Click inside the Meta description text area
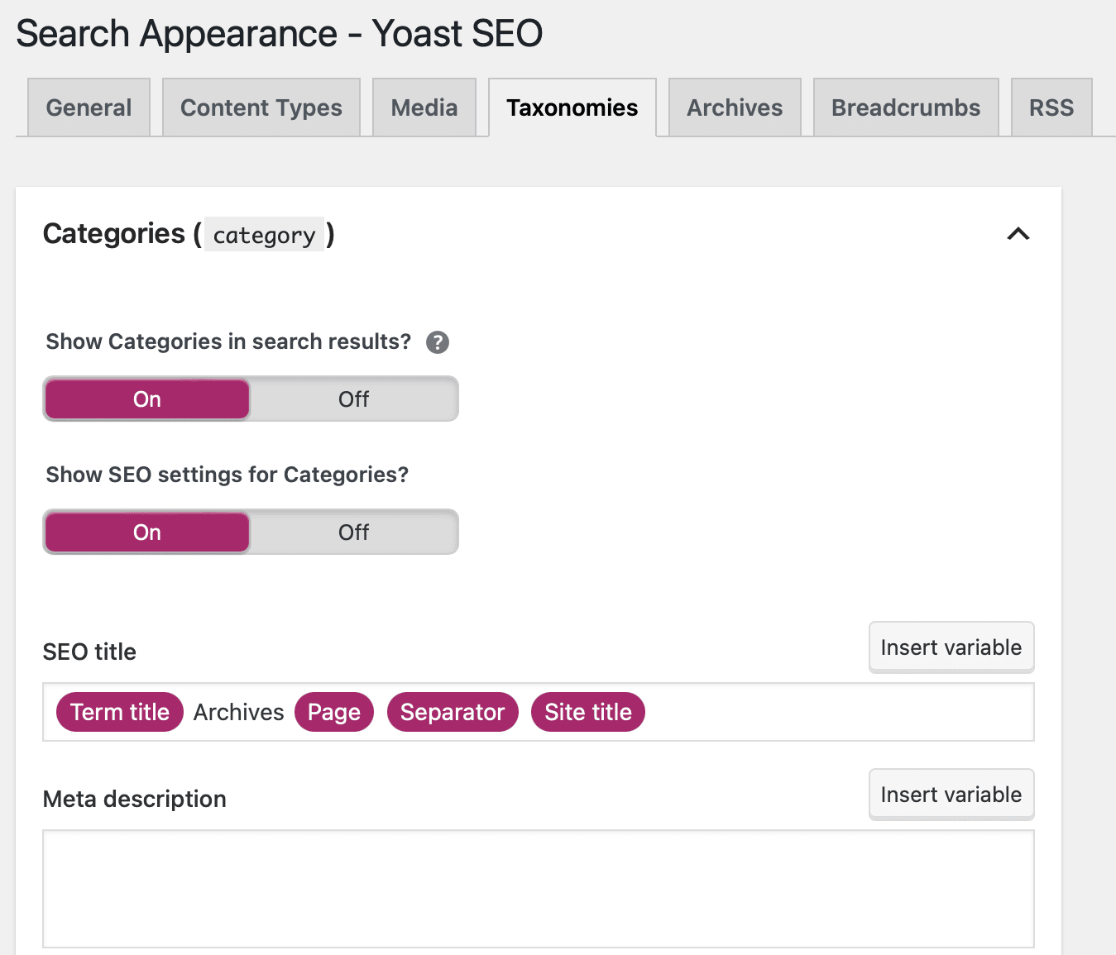Image resolution: width=1116 pixels, height=955 pixels. pyautogui.click(x=538, y=889)
